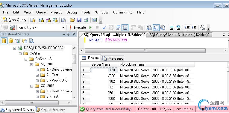
Task: Click the Cancel Executing Query stop icon
Action: click(x=97, y=27)
